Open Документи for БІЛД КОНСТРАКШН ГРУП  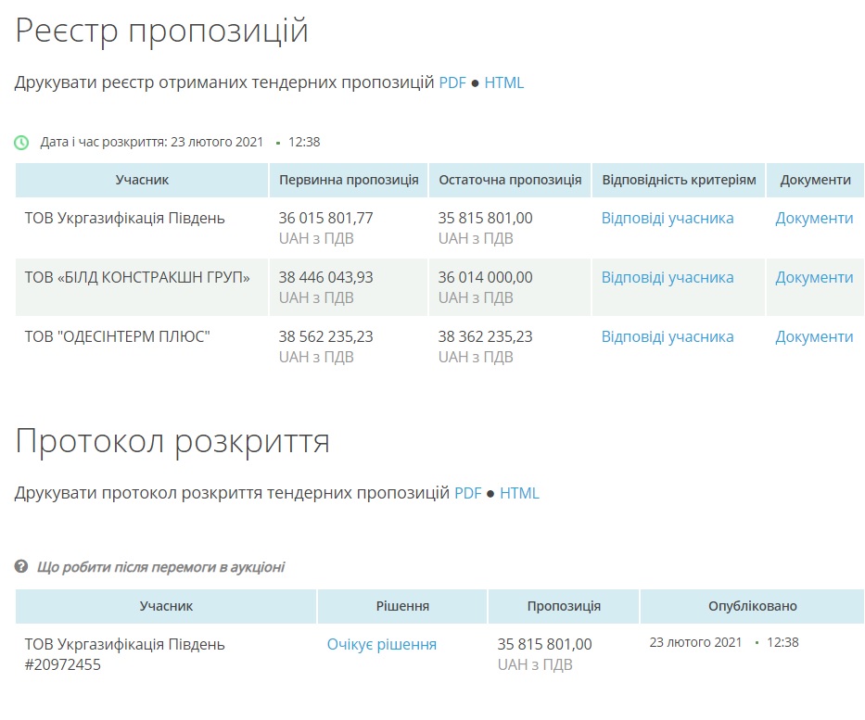click(x=814, y=277)
